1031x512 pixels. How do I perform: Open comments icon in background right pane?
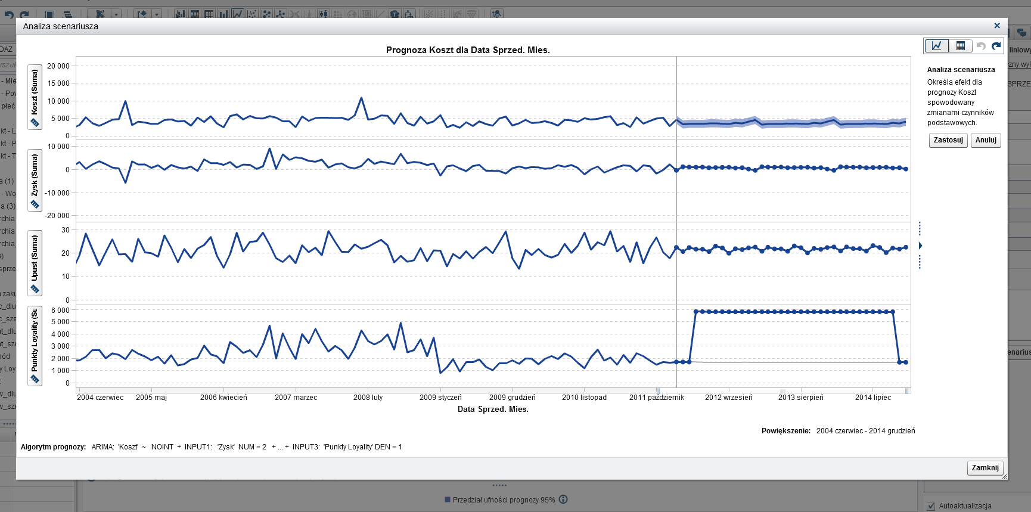pyautogui.click(x=1021, y=33)
